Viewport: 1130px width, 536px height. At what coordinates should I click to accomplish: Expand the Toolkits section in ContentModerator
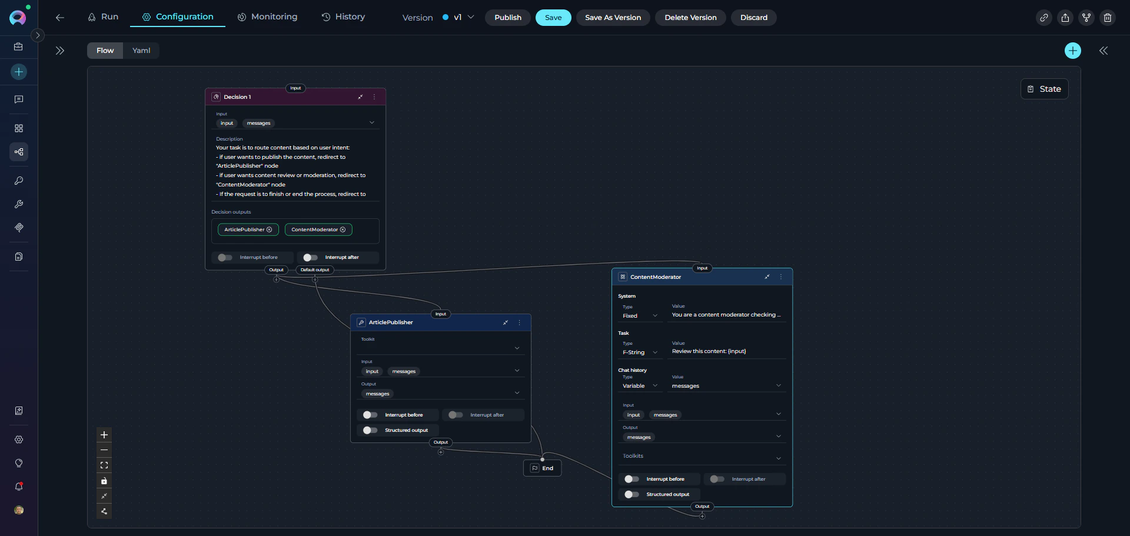(778, 457)
